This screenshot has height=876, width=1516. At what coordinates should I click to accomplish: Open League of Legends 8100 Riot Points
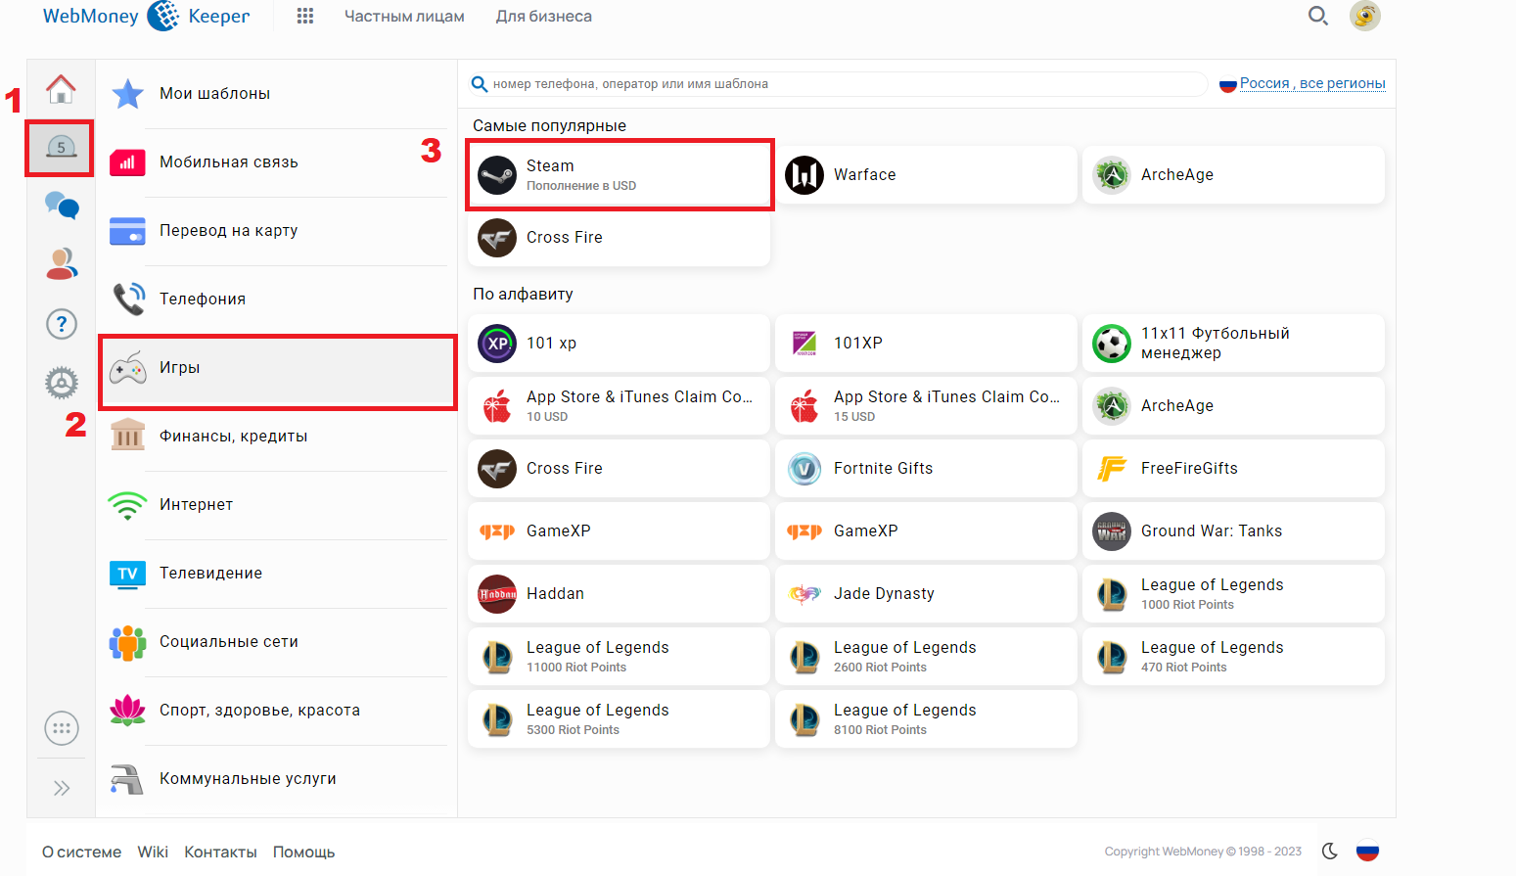tap(926, 719)
